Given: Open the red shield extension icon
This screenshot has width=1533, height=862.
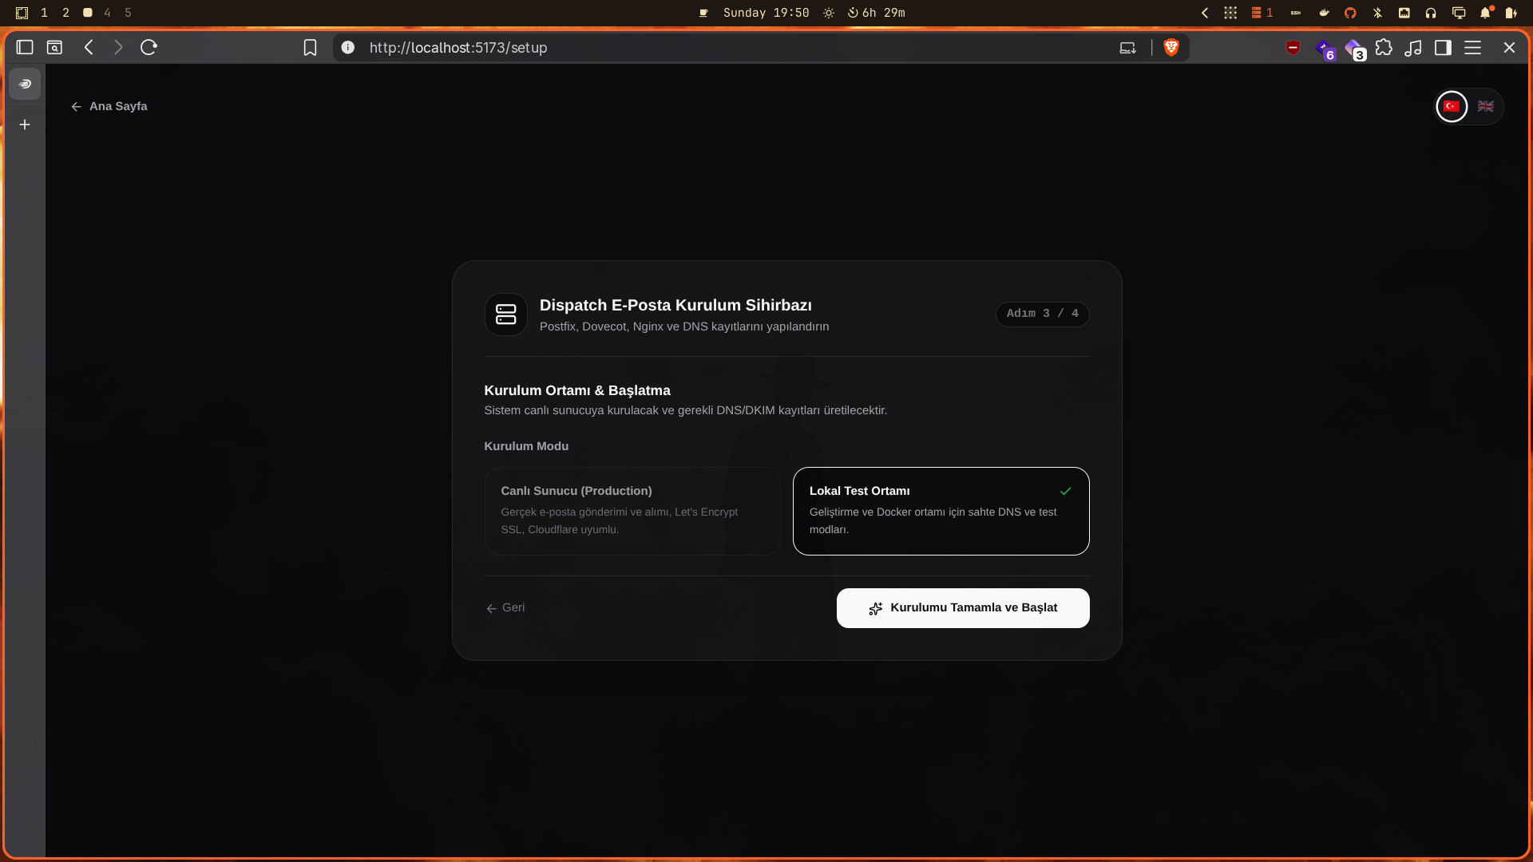Looking at the screenshot, I should click(1293, 48).
